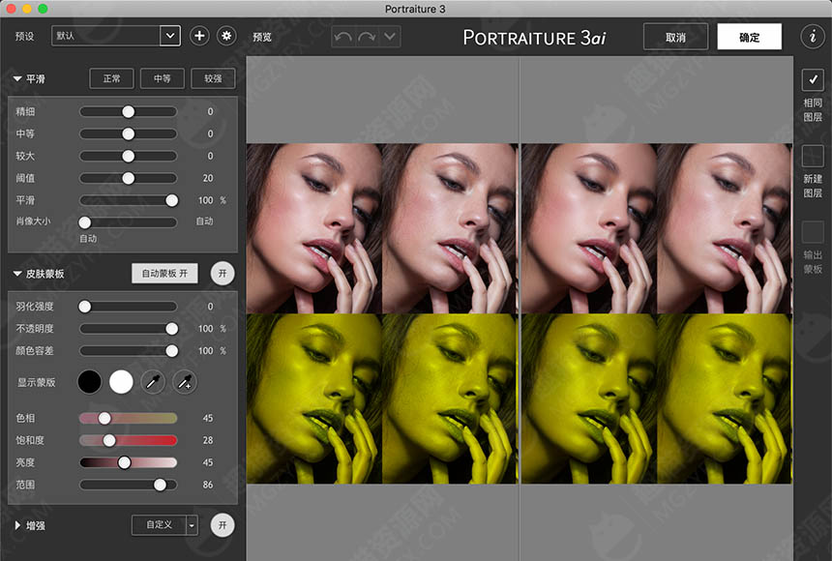Click the add preset plus icon
The height and width of the screenshot is (561, 832).
point(199,36)
